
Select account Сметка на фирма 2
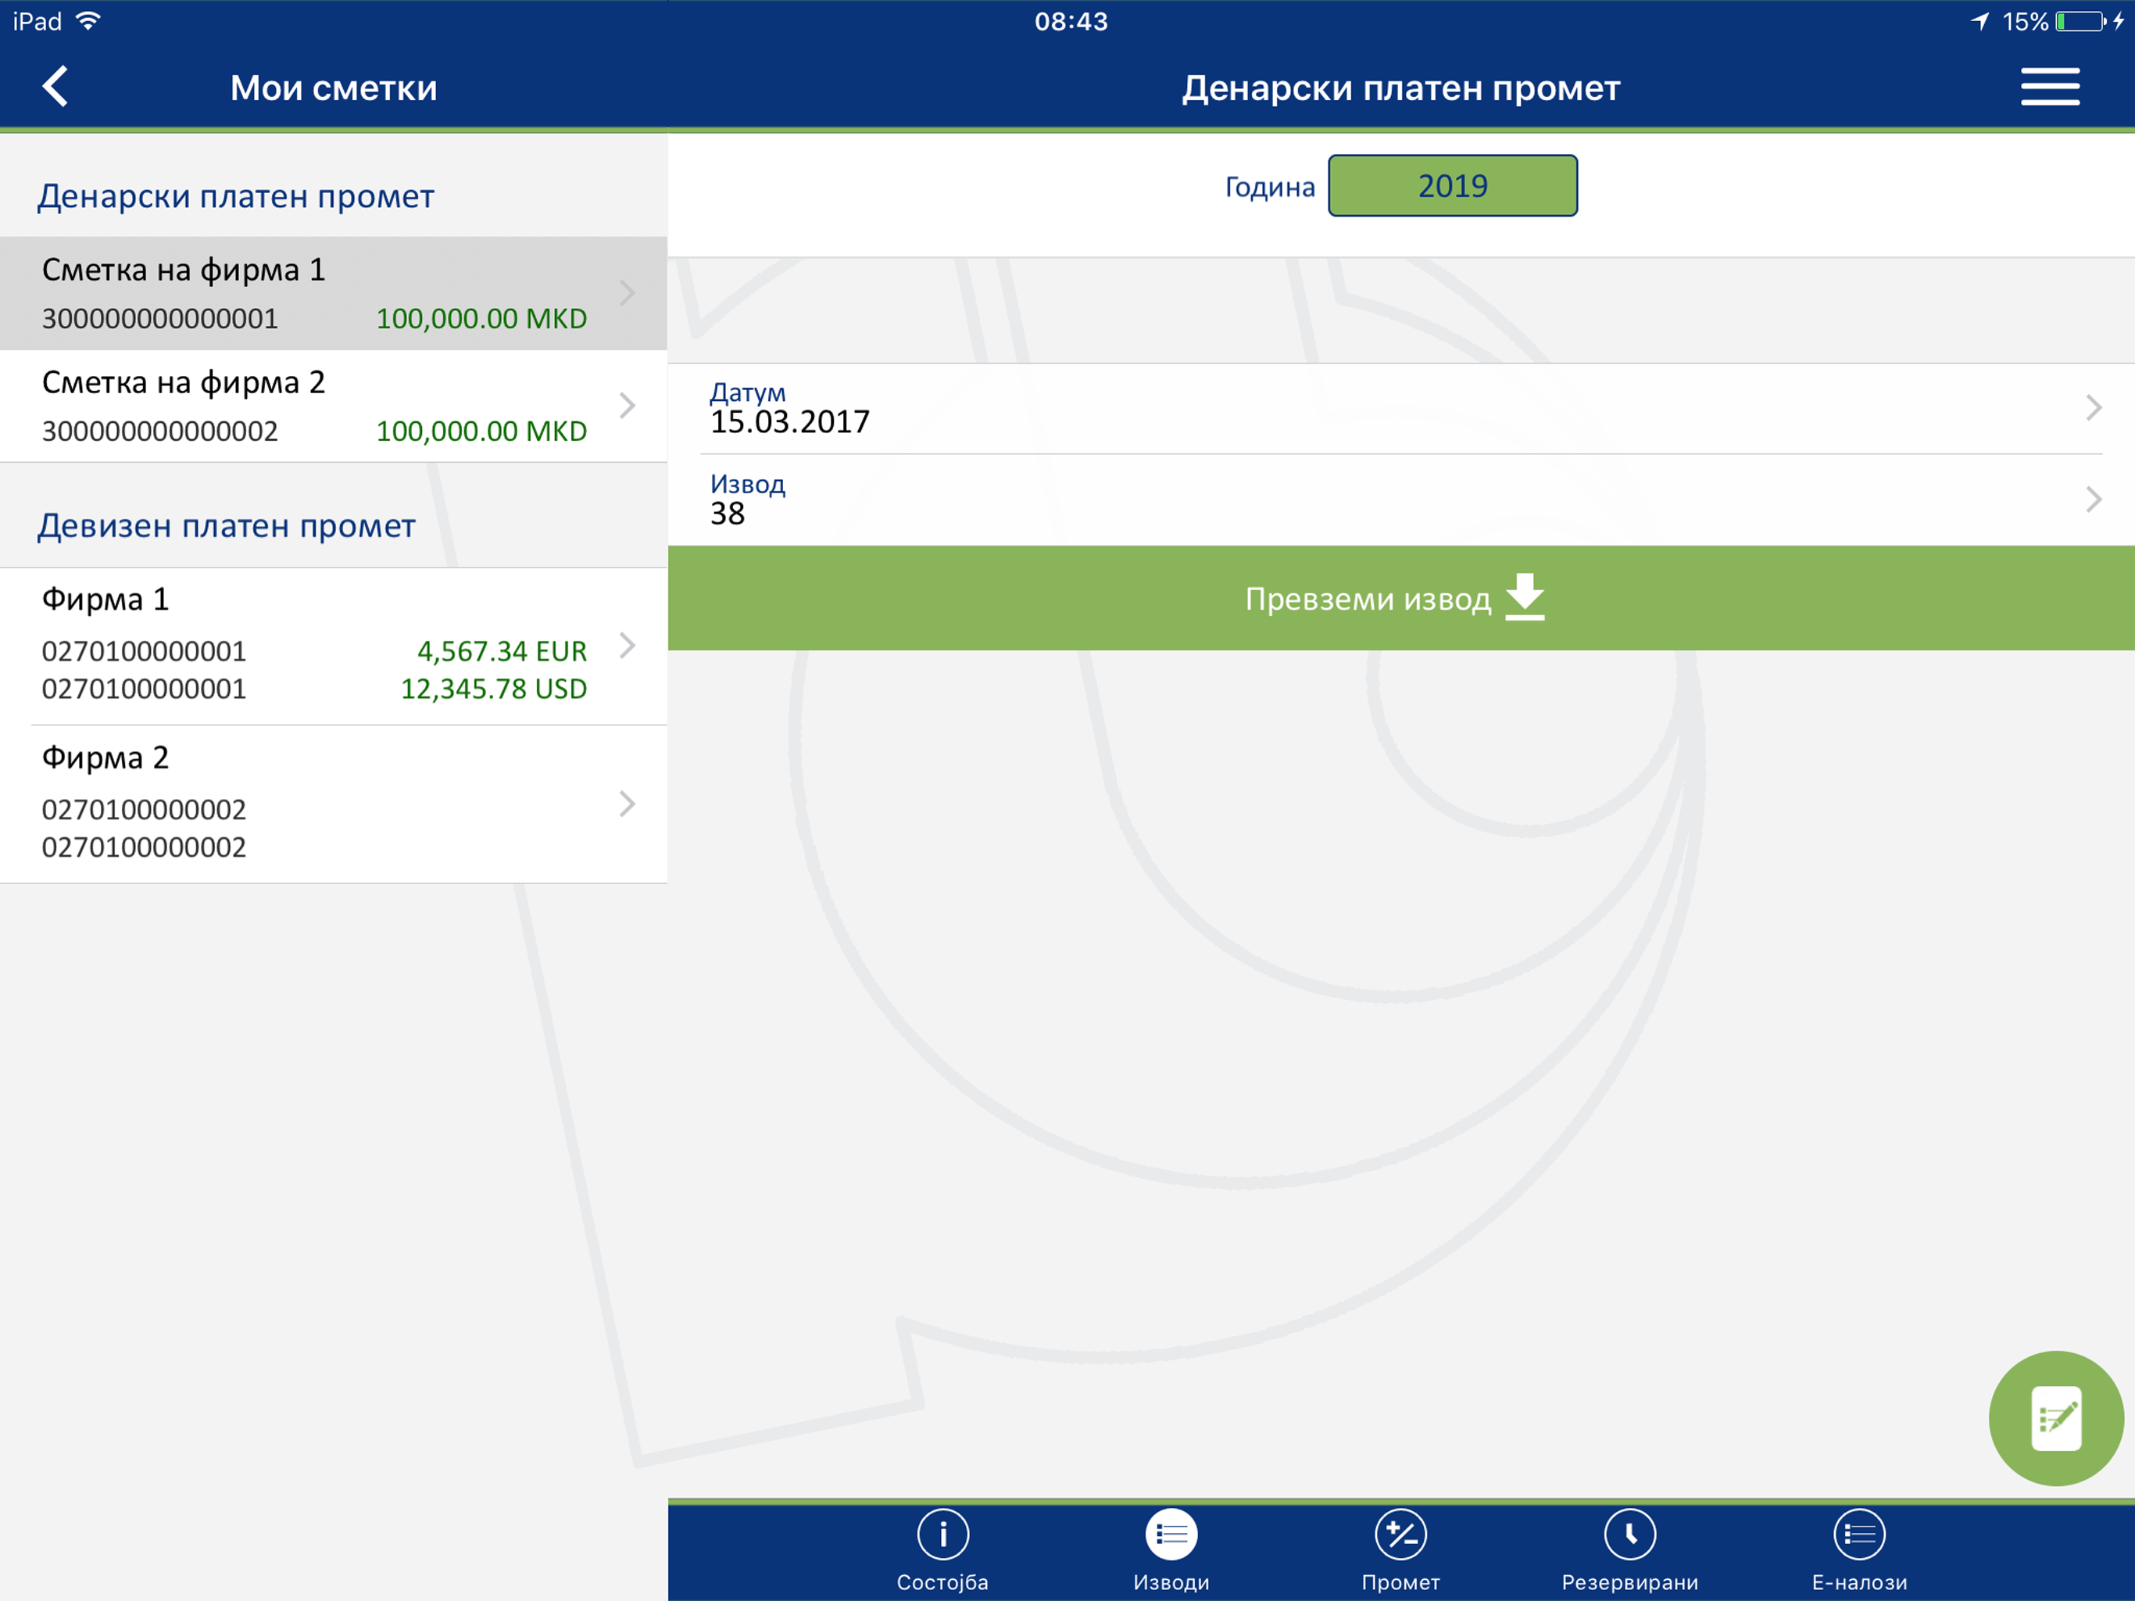[333, 406]
